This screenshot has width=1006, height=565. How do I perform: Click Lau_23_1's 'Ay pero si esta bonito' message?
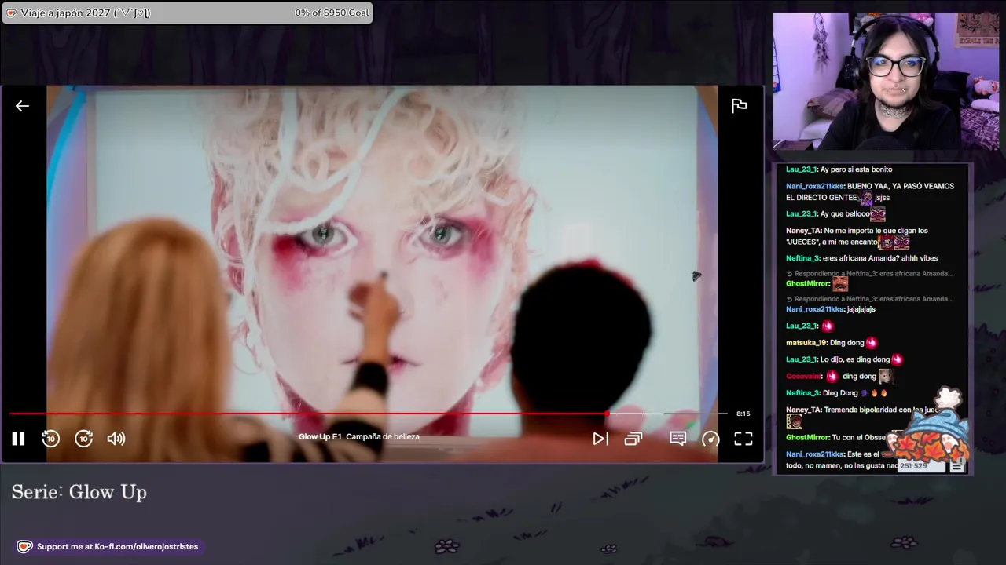[839, 169]
